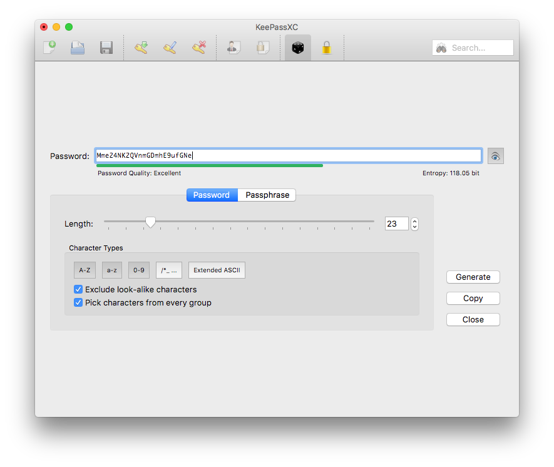
Task: Uncheck Pick characters from every group
Action: (78, 302)
